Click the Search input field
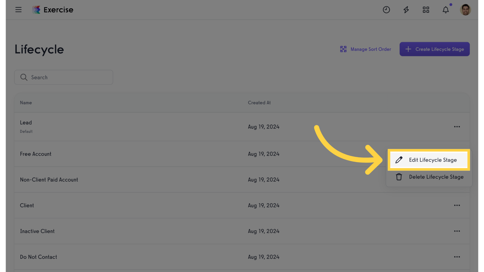This screenshot has height=272, width=484. [x=64, y=77]
